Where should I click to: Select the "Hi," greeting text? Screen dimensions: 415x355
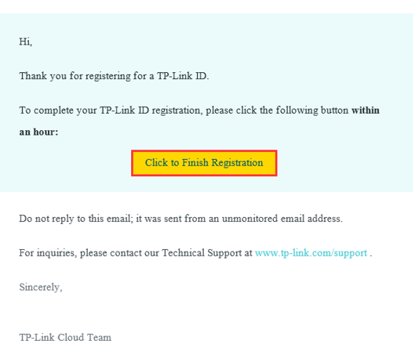tap(26, 42)
